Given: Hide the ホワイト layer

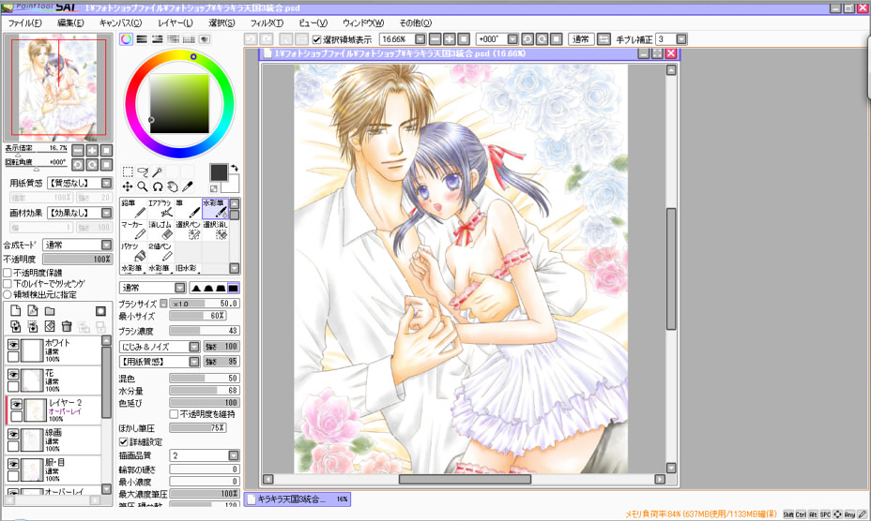Looking at the screenshot, I should (13, 345).
